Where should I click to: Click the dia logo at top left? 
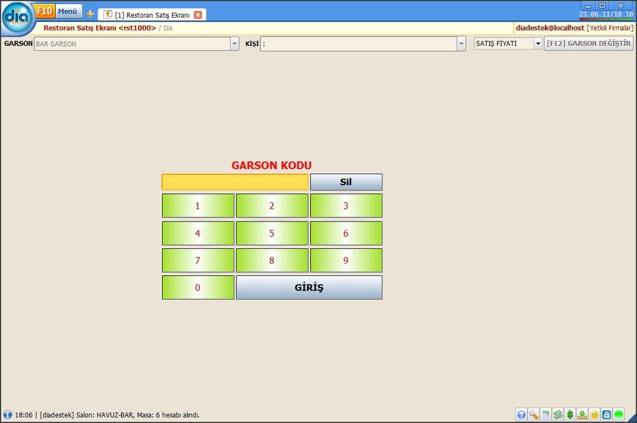pyautogui.click(x=17, y=18)
